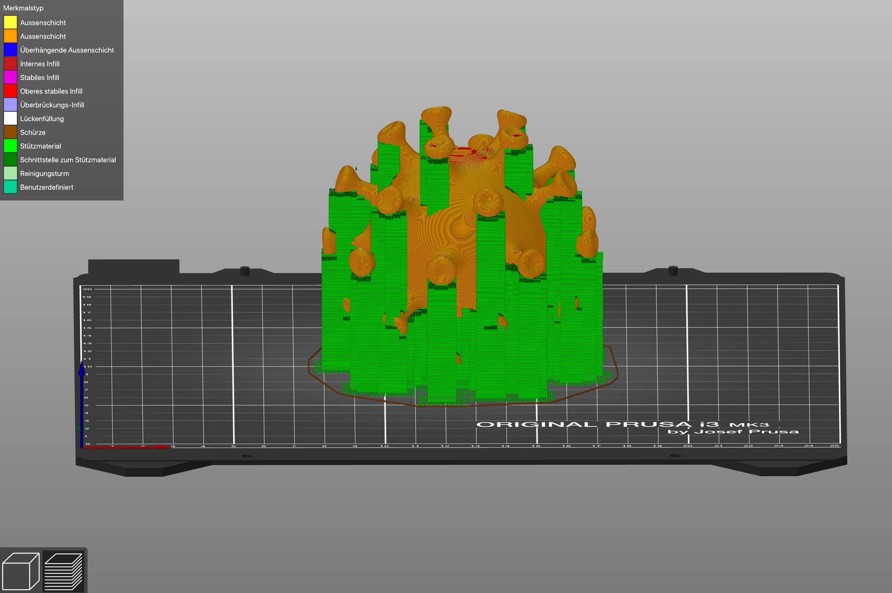Click the 'Internes Infill' legend label

pos(40,64)
